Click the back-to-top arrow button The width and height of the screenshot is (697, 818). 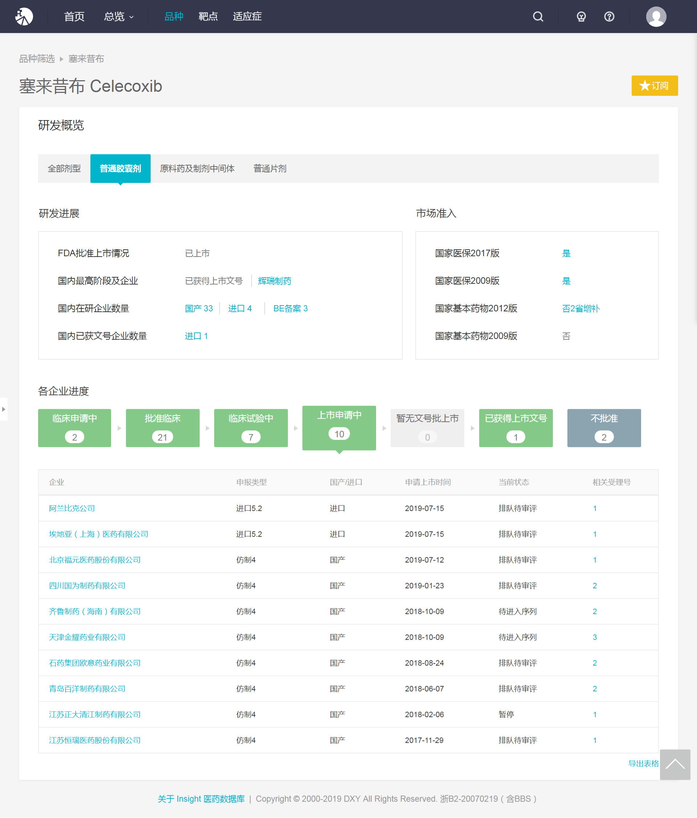tap(675, 765)
